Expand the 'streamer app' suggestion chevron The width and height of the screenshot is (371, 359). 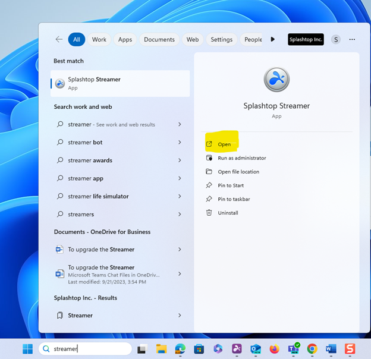[180, 178]
